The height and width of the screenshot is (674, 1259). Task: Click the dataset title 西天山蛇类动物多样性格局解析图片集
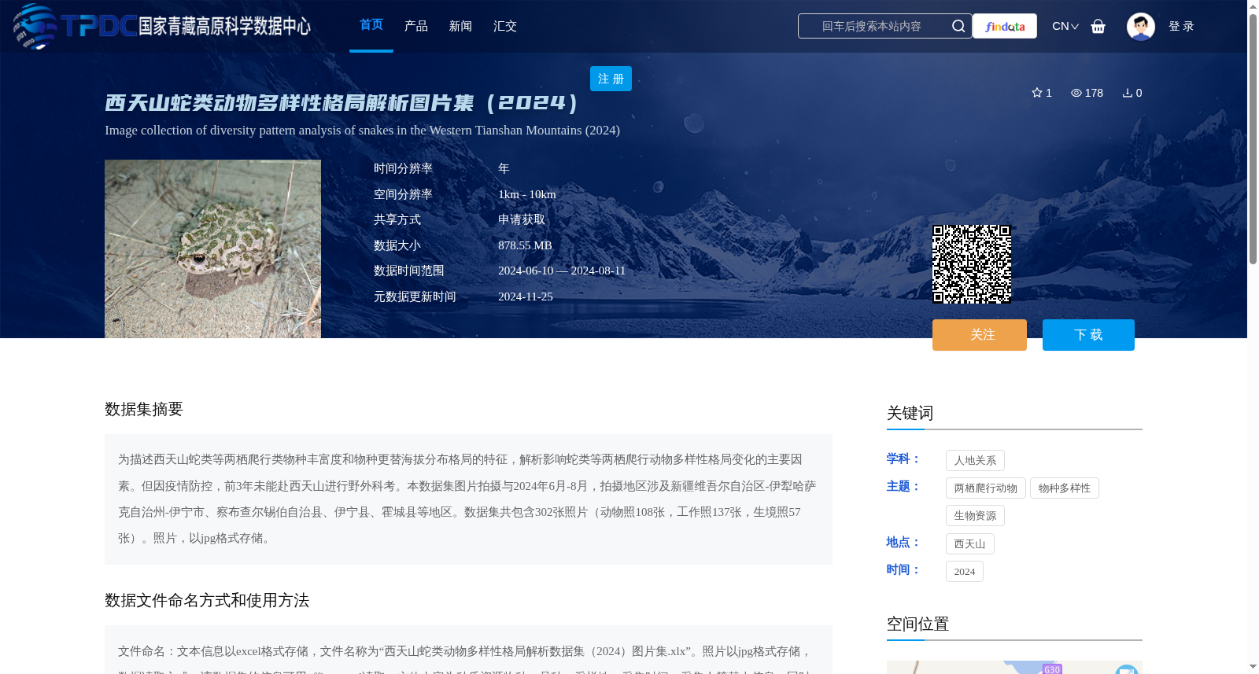tap(343, 103)
